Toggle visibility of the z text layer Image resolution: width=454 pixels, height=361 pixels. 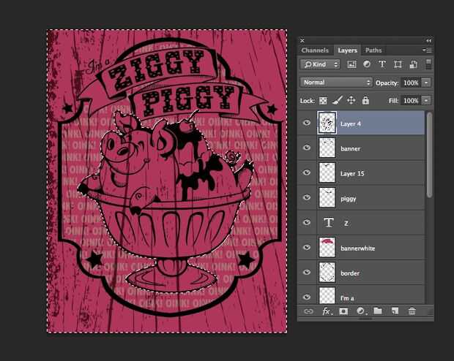307,222
